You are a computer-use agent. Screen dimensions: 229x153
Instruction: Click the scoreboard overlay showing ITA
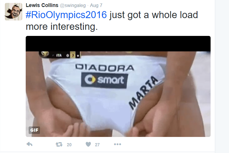60,55
